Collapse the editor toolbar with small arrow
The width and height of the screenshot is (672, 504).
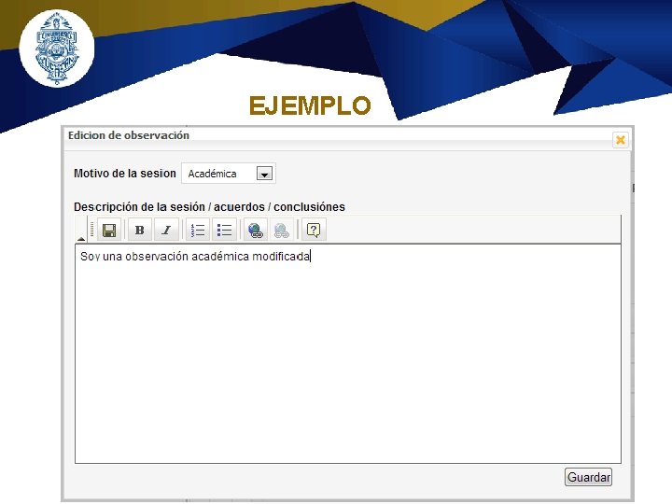(x=81, y=238)
